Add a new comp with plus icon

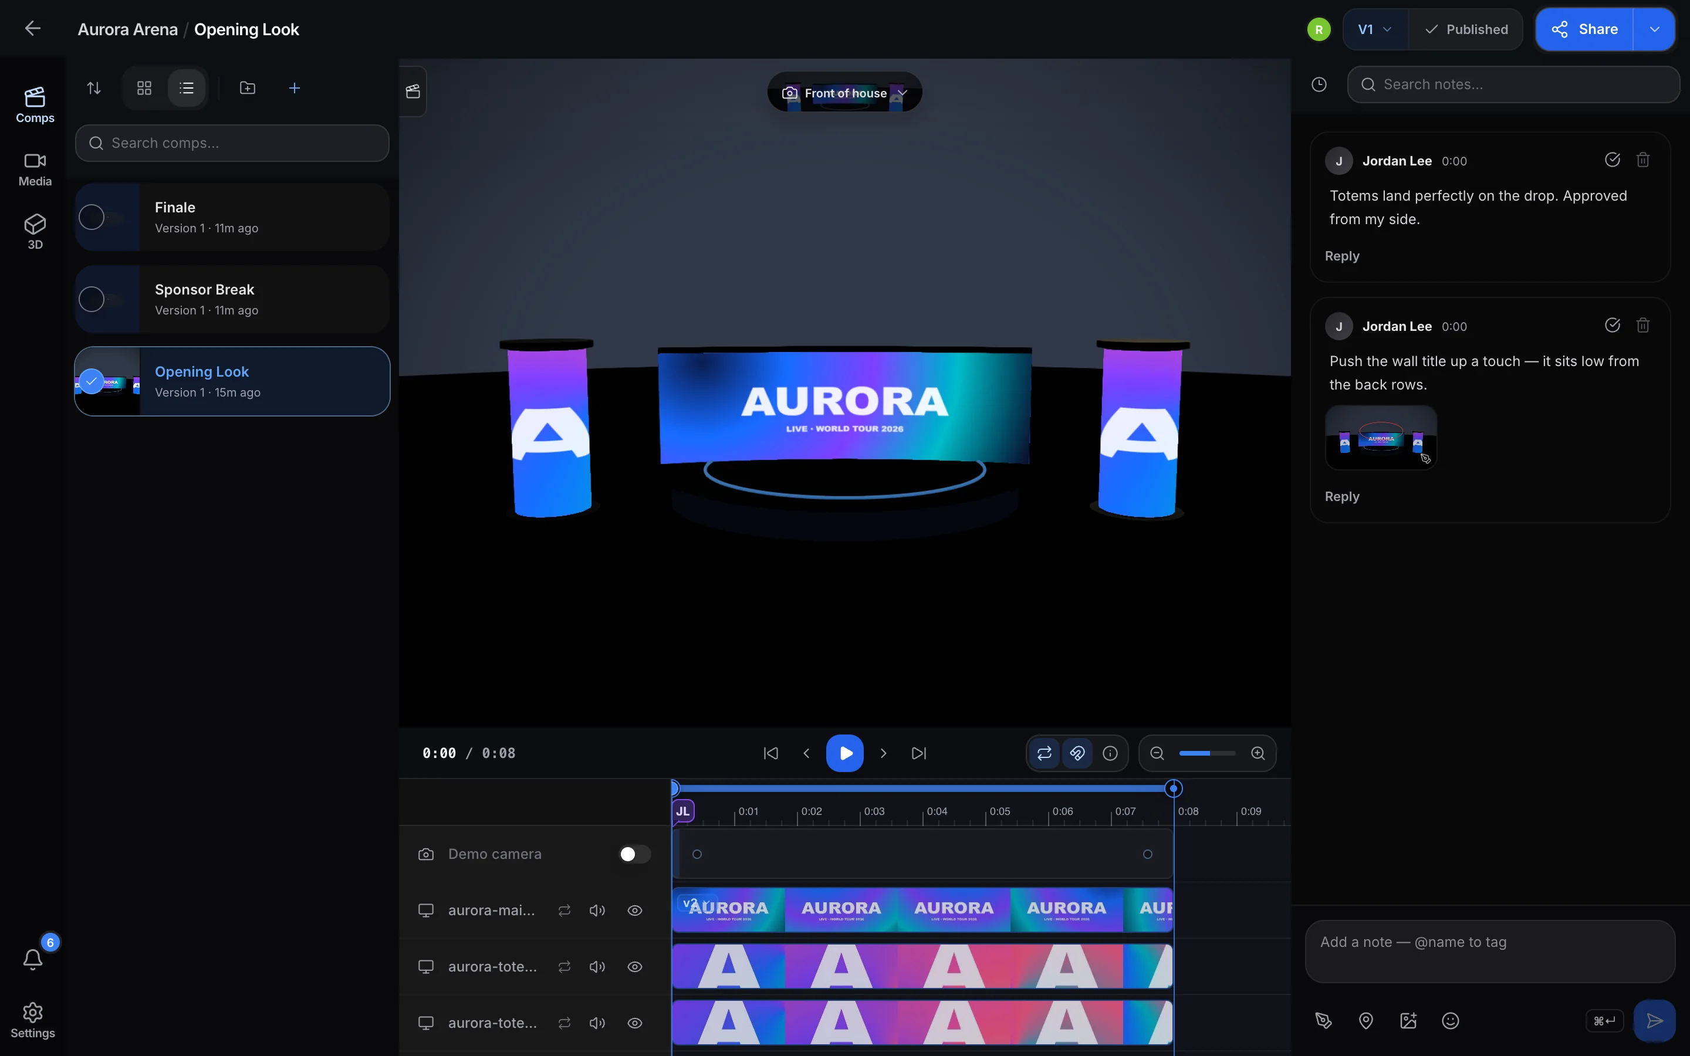[x=295, y=88]
